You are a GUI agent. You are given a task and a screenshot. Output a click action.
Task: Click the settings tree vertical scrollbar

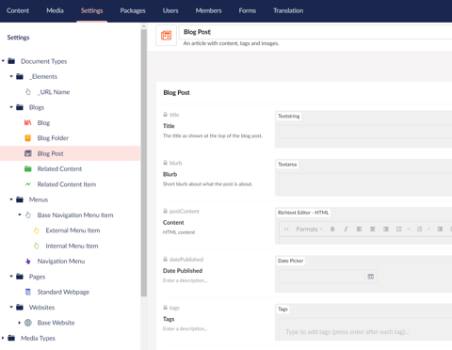[144, 163]
